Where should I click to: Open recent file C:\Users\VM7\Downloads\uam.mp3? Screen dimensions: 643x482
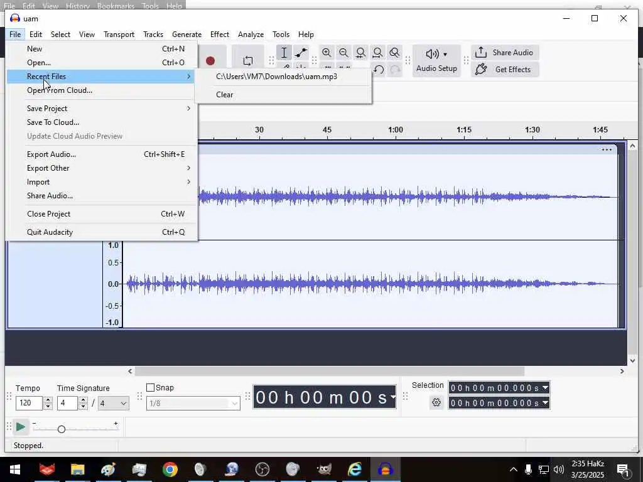[x=283, y=77]
